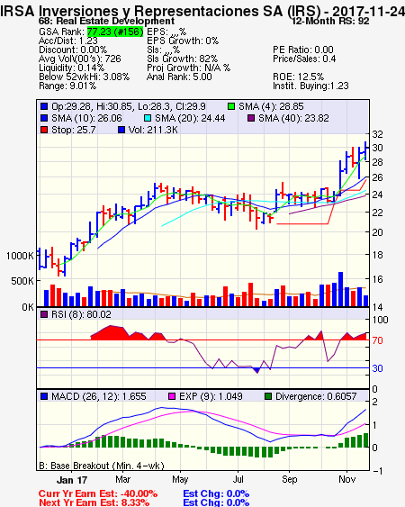The image size is (405, 507).
Task: Click the 'Divergence: 0.6057' label
Action: coord(316,396)
